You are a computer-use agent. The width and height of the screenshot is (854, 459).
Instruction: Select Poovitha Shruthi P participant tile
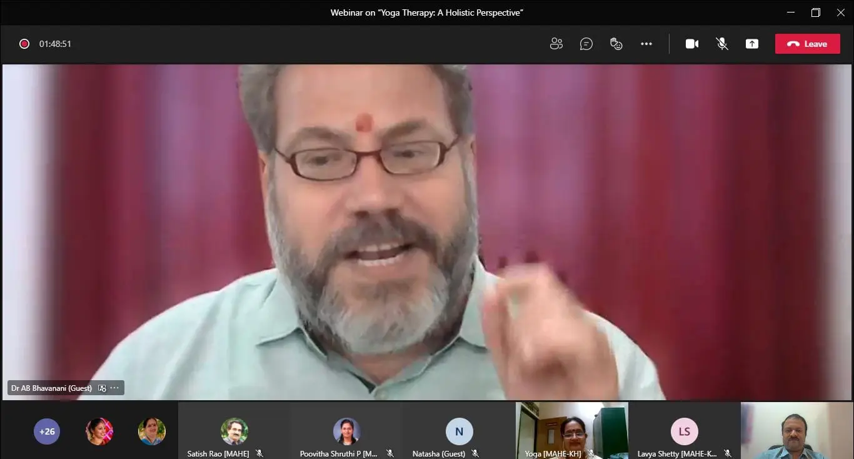tap(346, 431)
